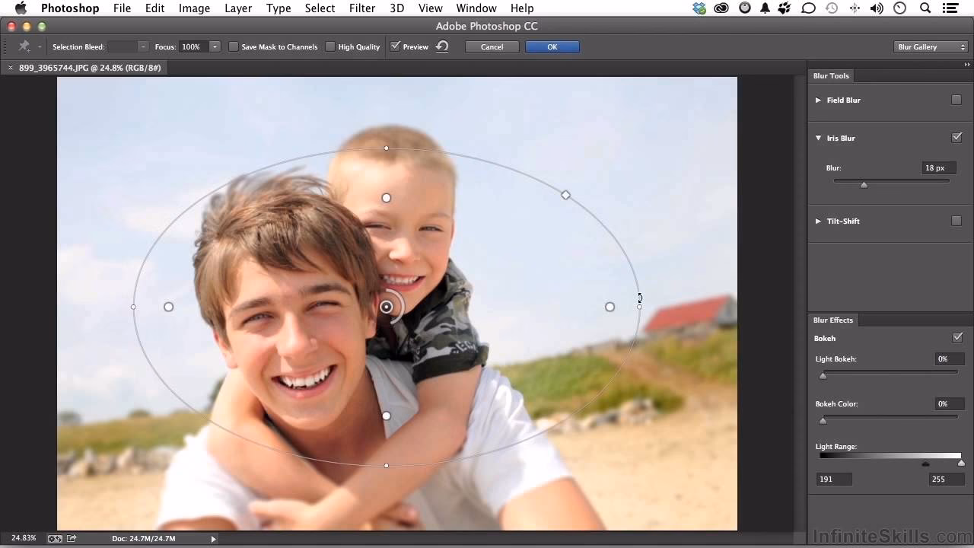Click the proof preview icon near the zoom percentage

click(54, 538)
